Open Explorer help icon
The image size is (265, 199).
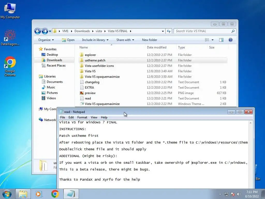pos(231,40)
